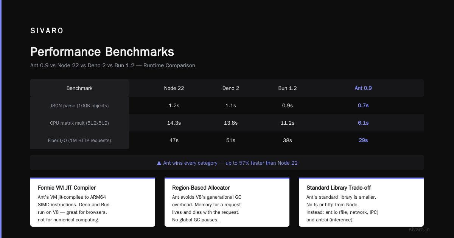Click the CPU matrix mult (512x512) row label
454x238 pixels.
tap(79, 123)
